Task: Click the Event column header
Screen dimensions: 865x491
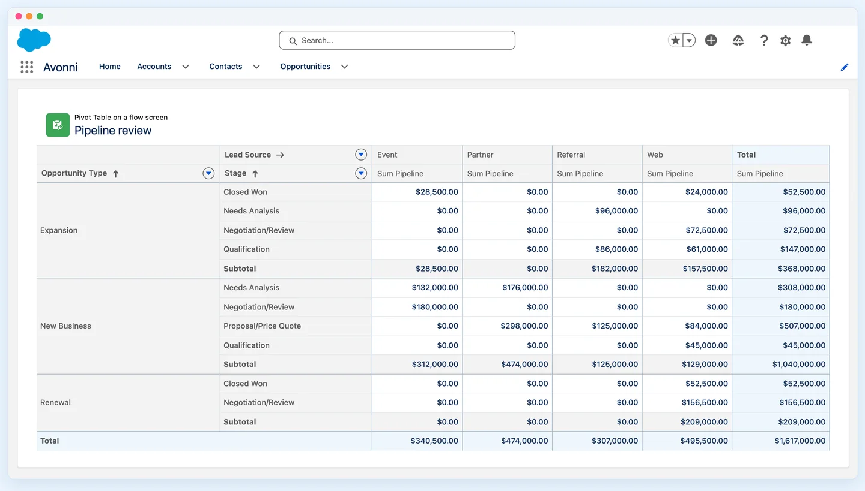Action: click(x=417, y=155)
